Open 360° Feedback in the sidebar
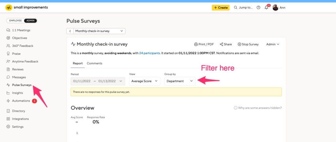 coord(23,46)
